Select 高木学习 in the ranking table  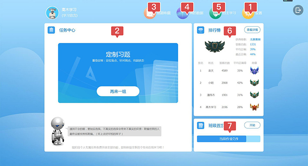(211, 107)
